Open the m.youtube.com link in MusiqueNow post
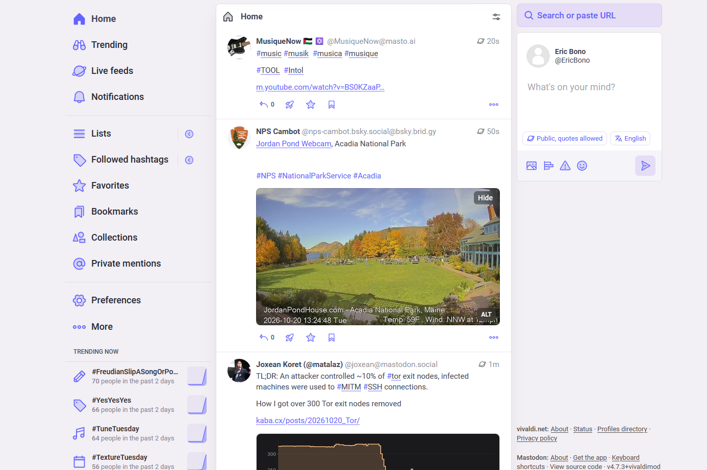Image resolution: width=707 pixels, height=470 pixels. (320, 87)
